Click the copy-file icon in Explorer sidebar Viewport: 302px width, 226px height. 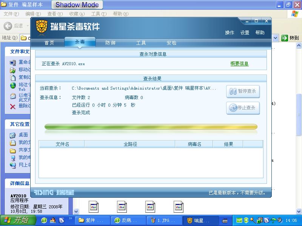[13, 78]
